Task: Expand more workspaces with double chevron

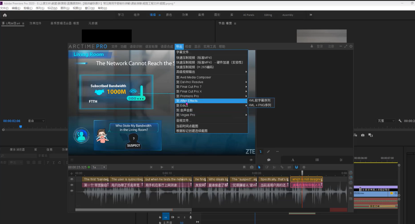Action: point(311,15)
